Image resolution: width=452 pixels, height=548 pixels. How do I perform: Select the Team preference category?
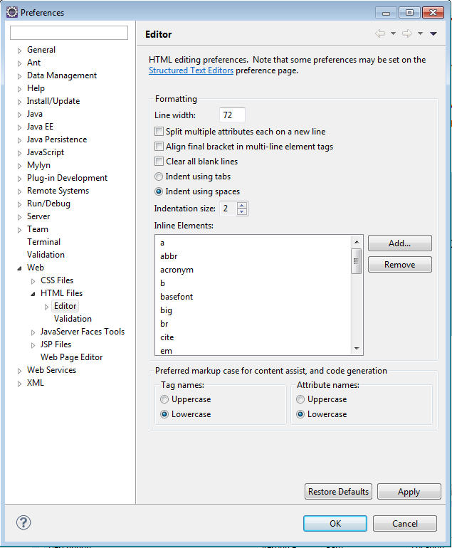coord(38,229)
